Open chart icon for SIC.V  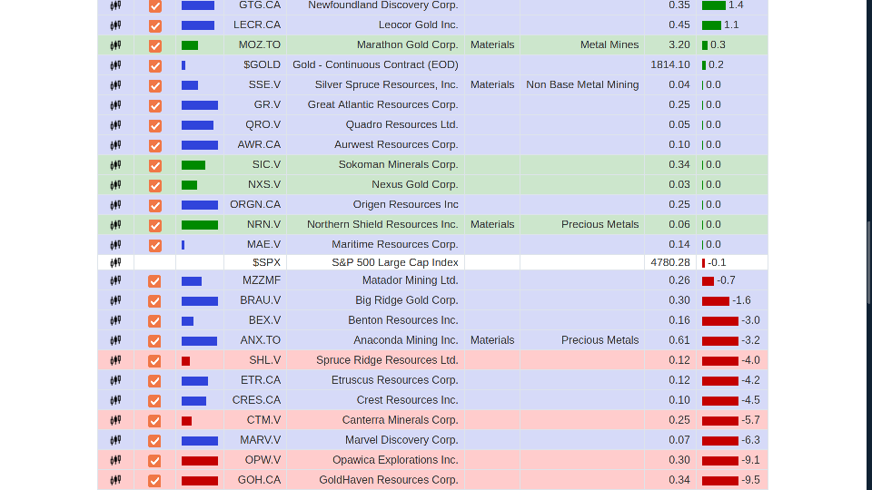tap(115, 165)
